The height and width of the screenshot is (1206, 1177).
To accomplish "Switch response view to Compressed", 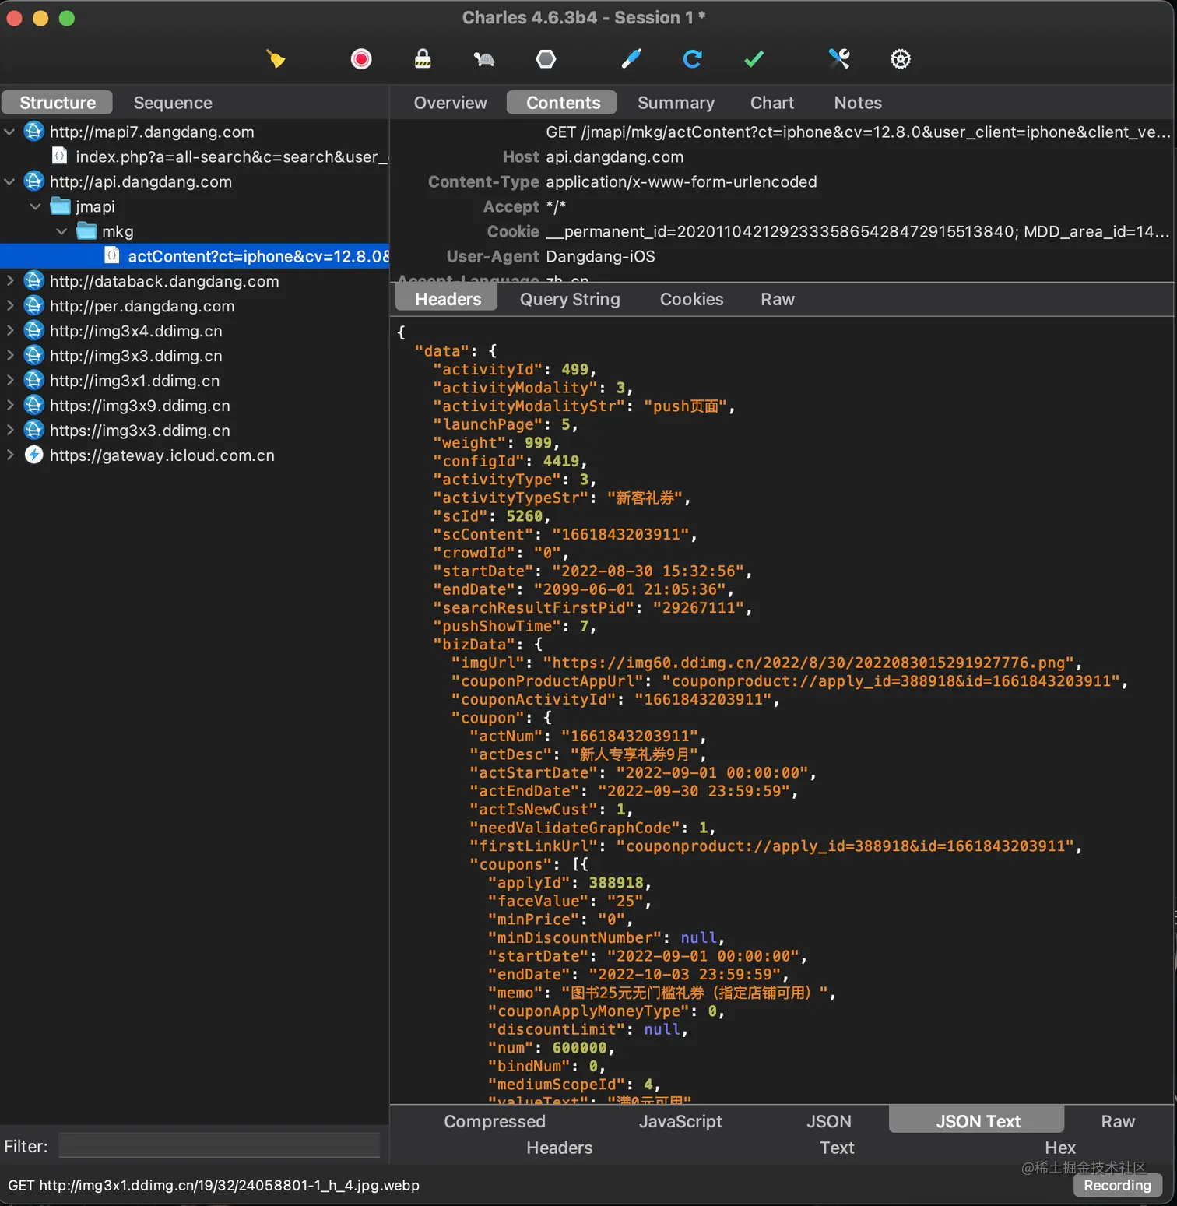I will click(494, 1122).
